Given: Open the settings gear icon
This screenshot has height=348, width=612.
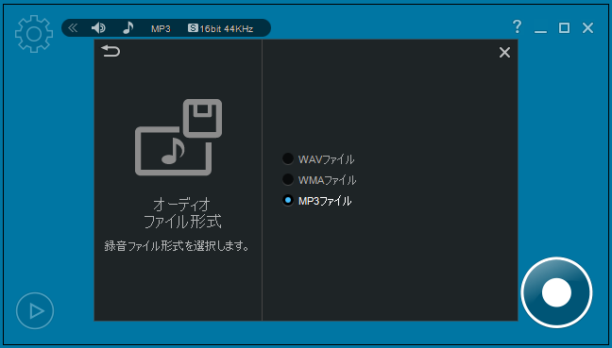Looking at the screenshot, I should coord(34,34).
